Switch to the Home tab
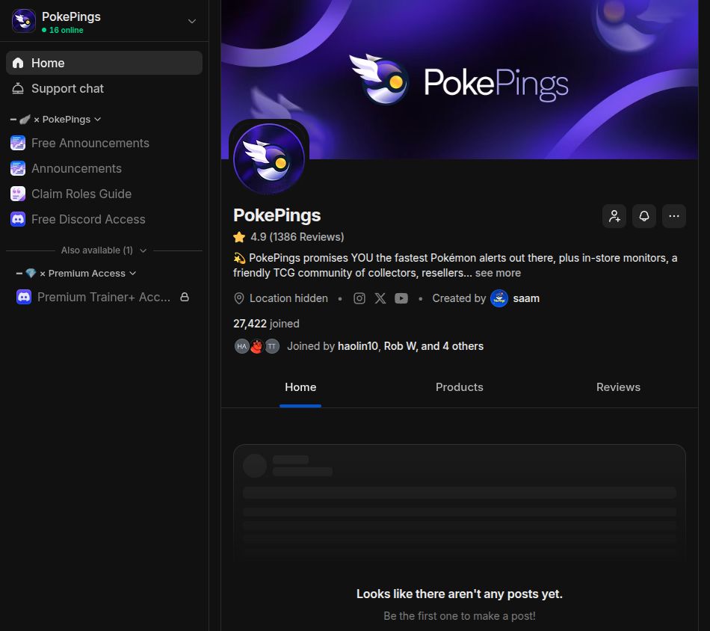 click(x=300, y=388)
